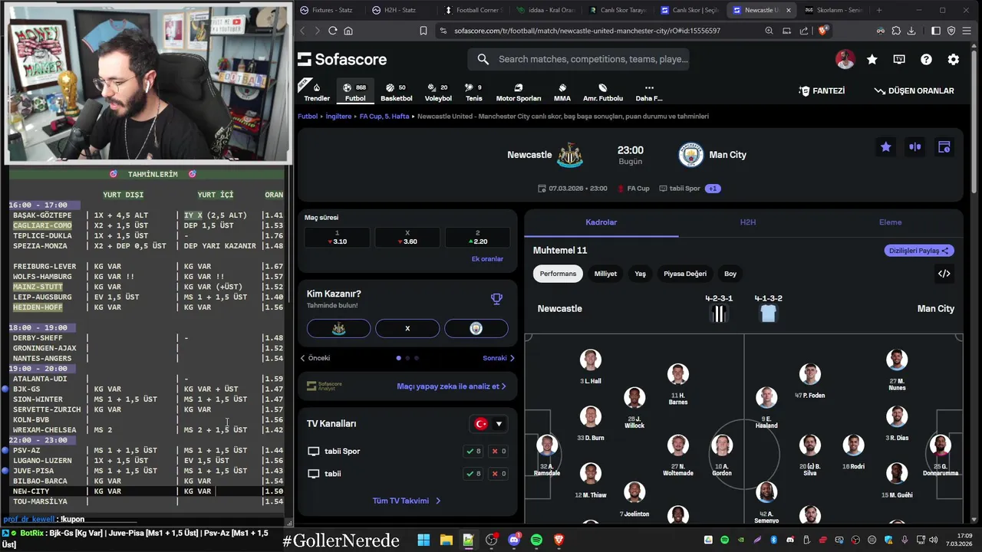Open browser downloads icon
The width and height of the screenshot is (982, 552).
911,31
